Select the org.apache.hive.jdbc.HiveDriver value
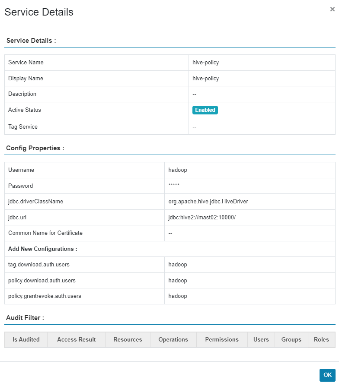Image resolution: width=339 pixels, height=386 pixels. (208, 201)
